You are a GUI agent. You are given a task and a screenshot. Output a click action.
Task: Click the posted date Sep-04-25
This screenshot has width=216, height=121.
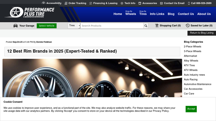(x=18, y=42)
